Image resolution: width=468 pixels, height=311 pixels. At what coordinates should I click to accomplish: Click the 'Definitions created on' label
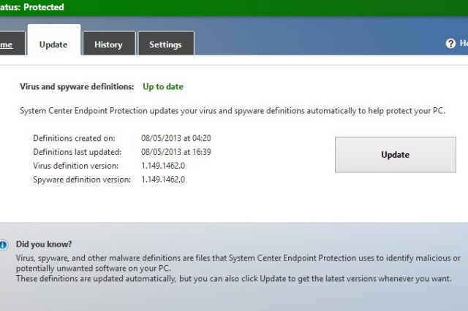(74, 137)
